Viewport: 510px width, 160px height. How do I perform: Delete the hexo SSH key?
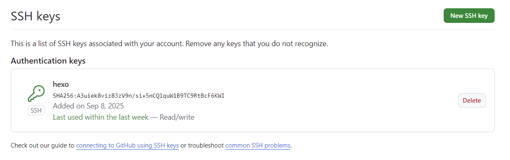(472, 101)
